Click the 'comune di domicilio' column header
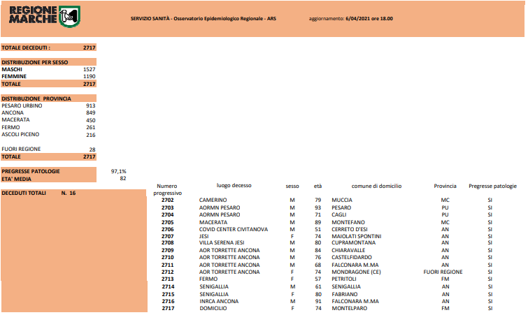 click(x=376, y=186)
